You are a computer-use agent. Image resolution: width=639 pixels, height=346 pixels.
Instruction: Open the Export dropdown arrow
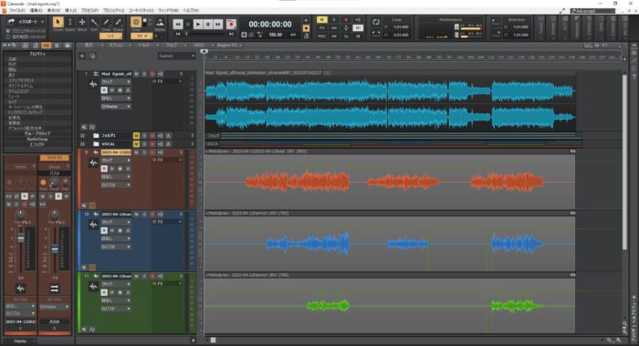[x=42, y=22]
